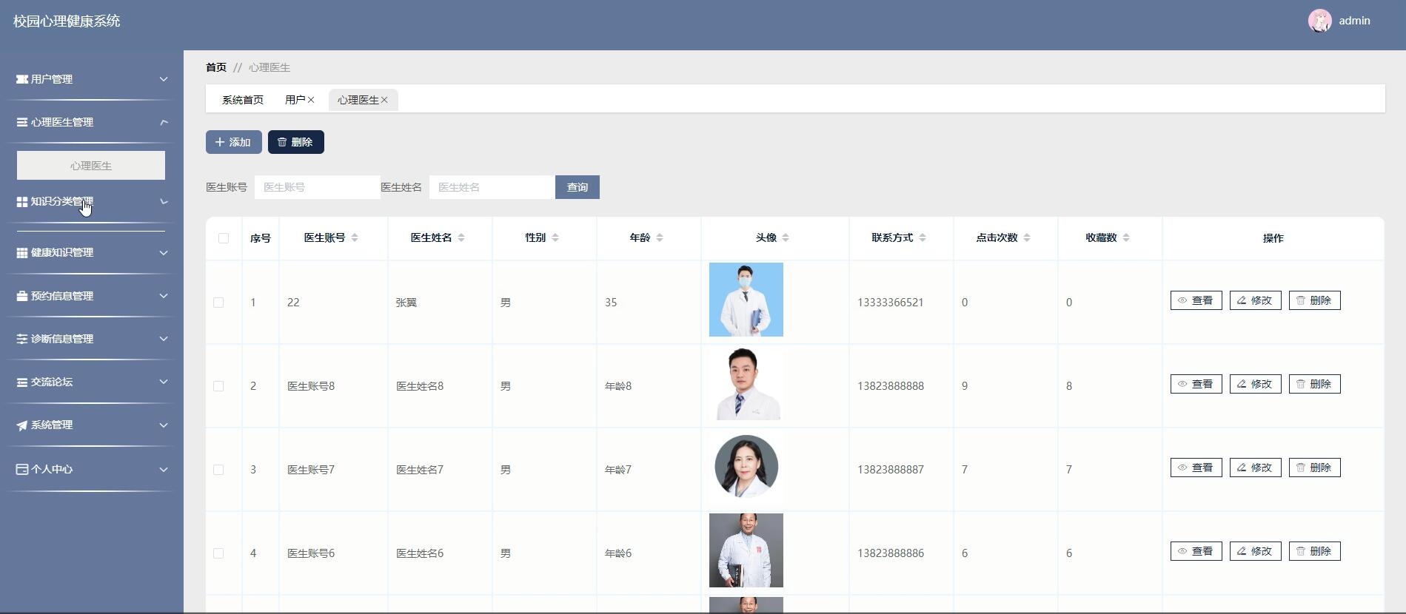Click the admin avatar picture
Screen dimensions: 1406x614
pos(1319,21)
